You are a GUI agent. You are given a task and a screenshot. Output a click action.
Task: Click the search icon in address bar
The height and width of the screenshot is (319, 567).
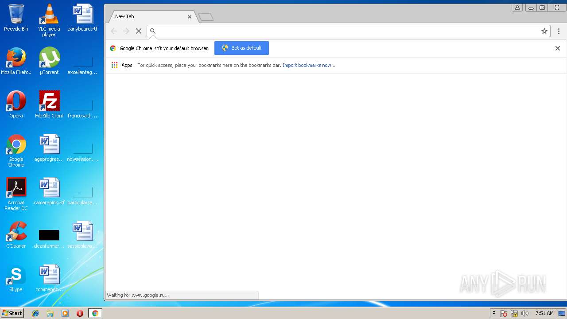coord(153,31)
